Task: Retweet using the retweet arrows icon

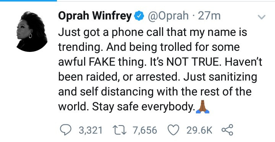Action: (x=120, y=131)
